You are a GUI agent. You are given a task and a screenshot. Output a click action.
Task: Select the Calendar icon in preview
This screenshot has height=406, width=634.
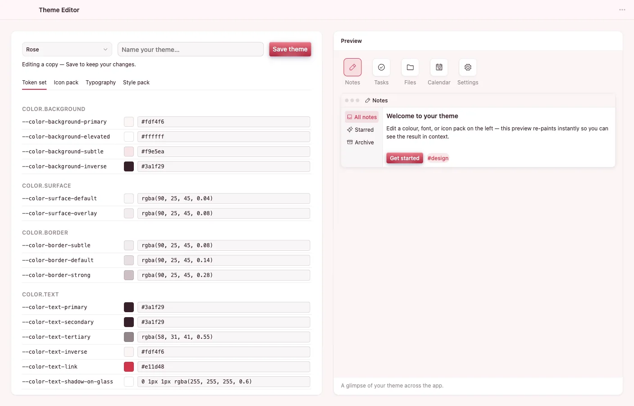click(439, 67)
